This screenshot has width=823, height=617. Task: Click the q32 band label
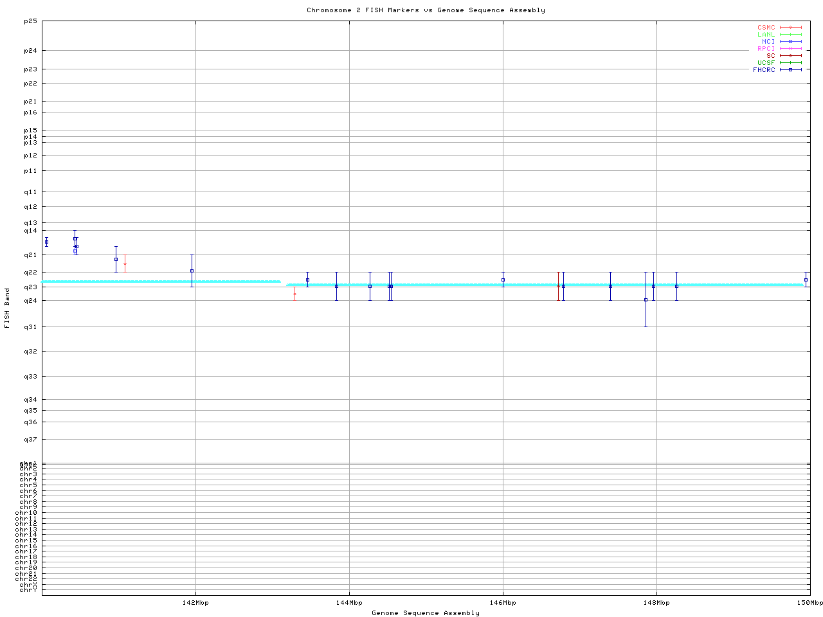point(30,352)
